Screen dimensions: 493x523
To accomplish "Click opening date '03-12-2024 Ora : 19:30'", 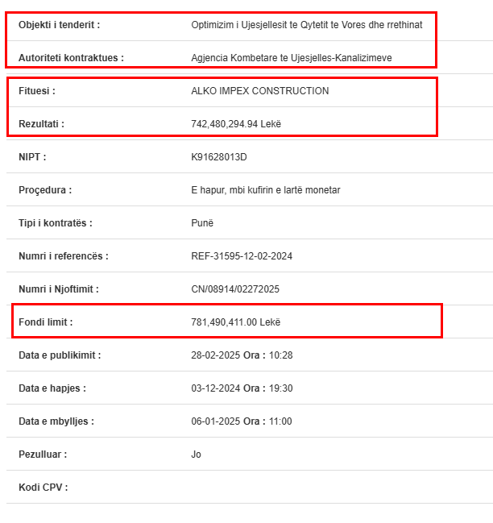I will click(x=242, y=388).
